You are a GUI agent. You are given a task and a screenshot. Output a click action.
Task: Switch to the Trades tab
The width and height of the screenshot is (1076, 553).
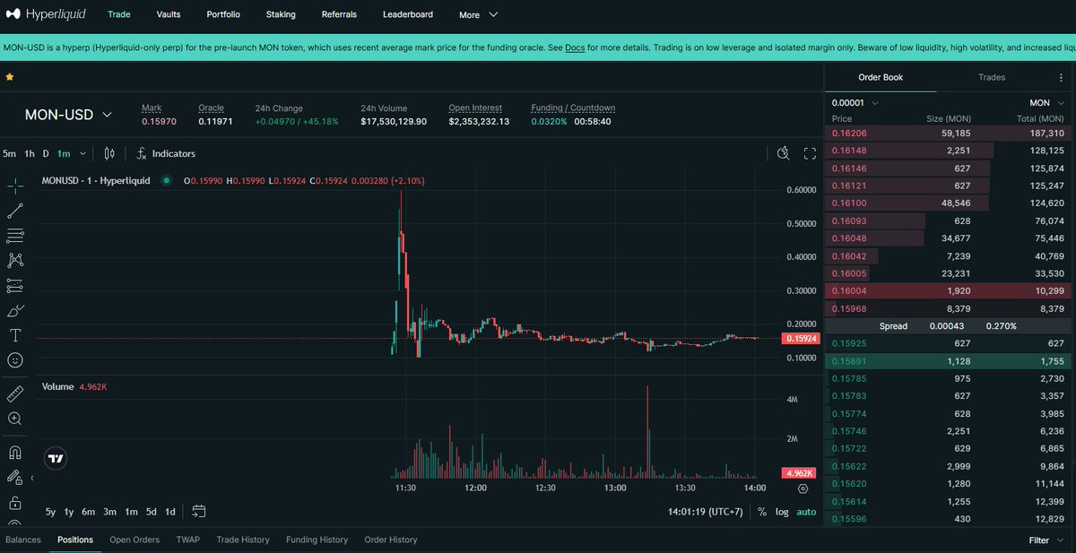992,78
